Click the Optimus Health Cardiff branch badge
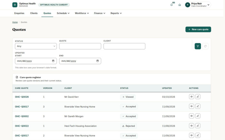The height and width of the screenshot is (140, 225). (54, 5)
